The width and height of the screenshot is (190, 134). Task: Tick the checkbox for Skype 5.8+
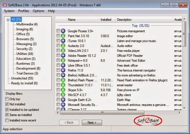pyautogui.click(x=58, y=90)
